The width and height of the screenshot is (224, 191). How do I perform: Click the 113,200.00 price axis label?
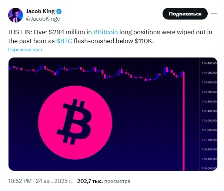tap(209, 92)
